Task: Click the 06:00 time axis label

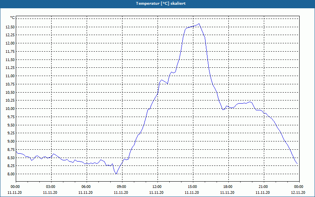Action: coord(86,187)
